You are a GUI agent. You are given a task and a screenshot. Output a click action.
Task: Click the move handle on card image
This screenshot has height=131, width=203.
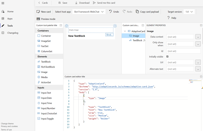pos(67,26)
